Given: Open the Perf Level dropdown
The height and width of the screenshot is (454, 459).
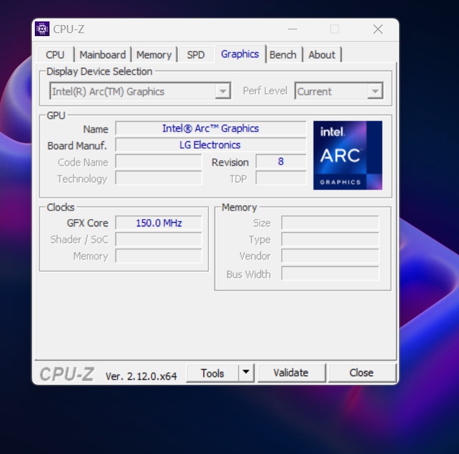Looking at the screenshot, I should coord(375,92).
